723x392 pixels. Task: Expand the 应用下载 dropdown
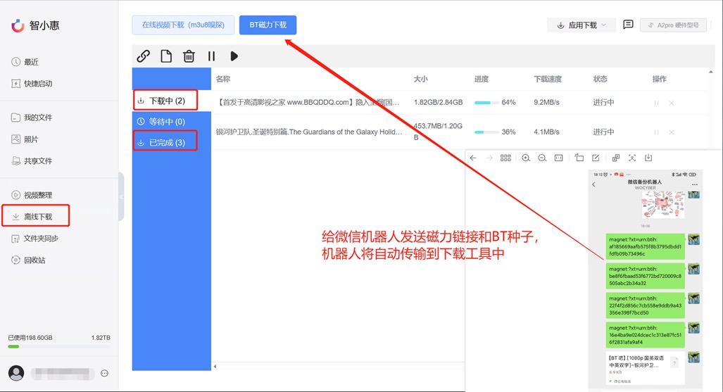point(581,25)
